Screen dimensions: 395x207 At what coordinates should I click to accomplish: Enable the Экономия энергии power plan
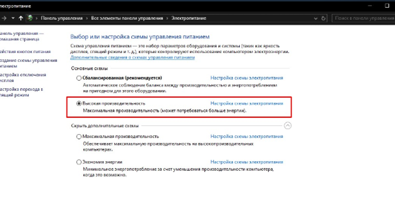(78, 162)
